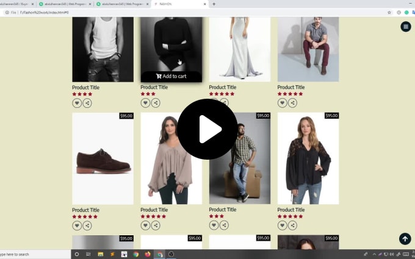Click three-star rating under plaid shirt man
The height and width of the screenshot is (259, 415).
click(217, 216)
